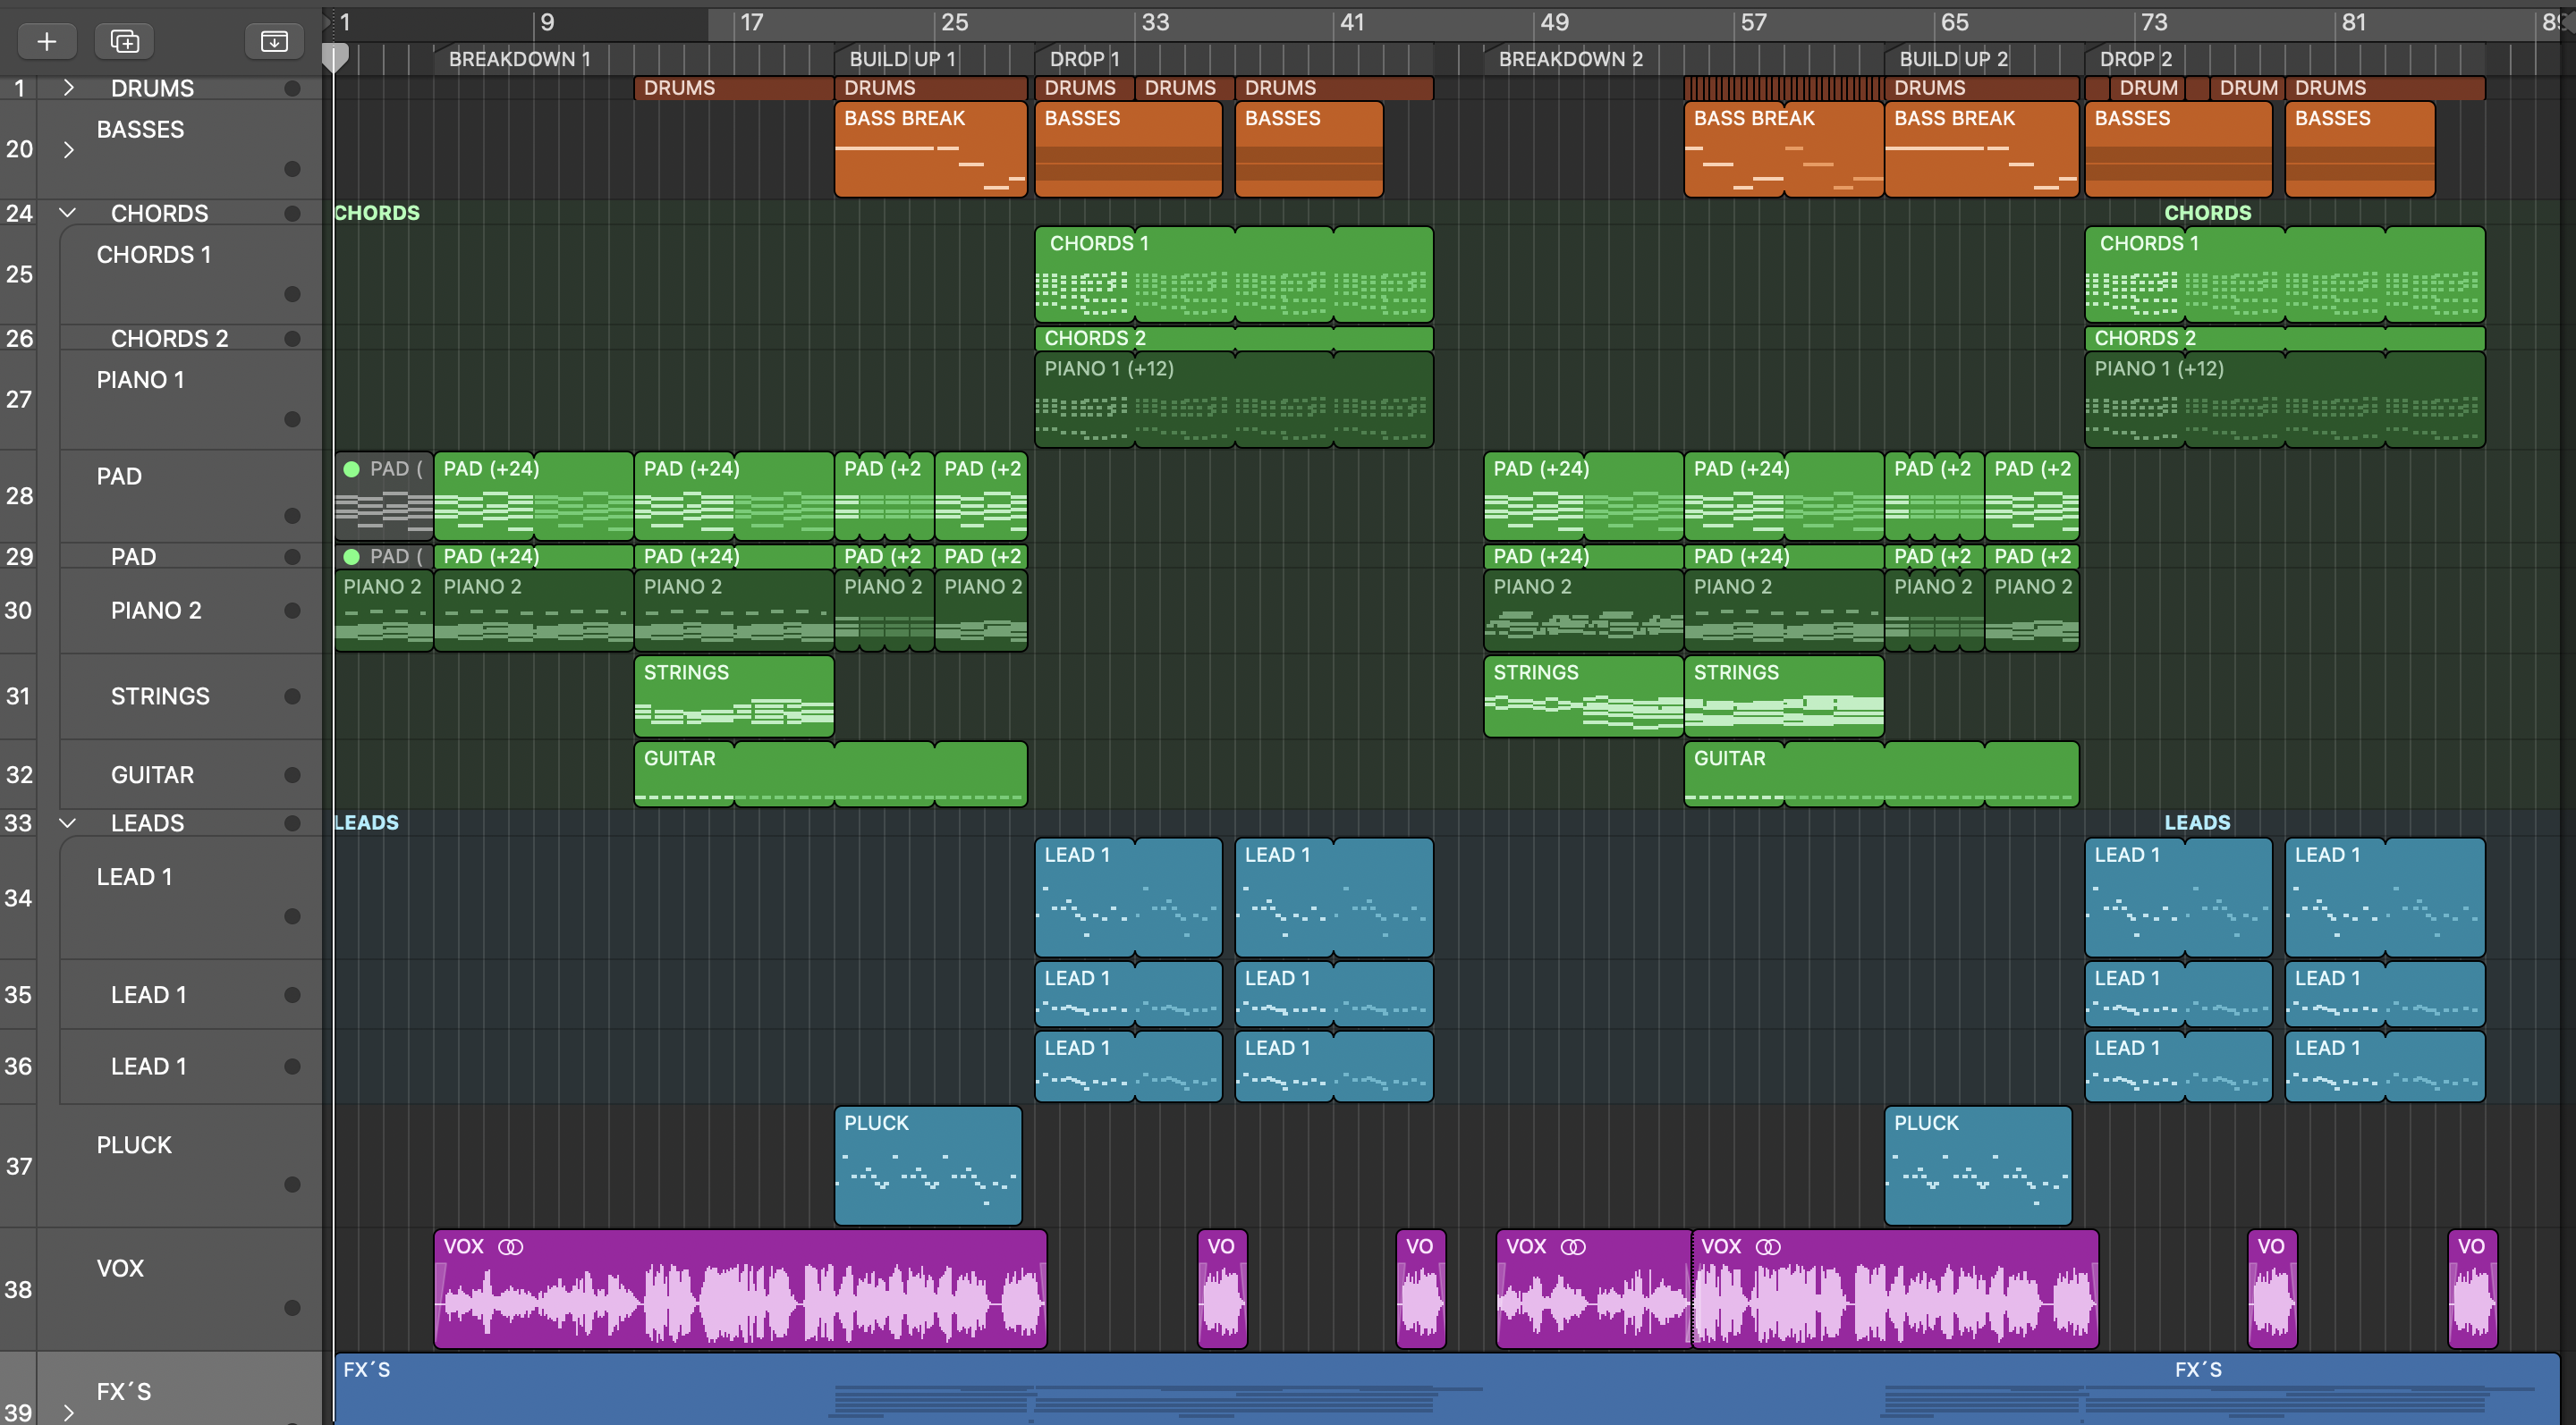Toggle the STRINGS track enable dot
2576x1425 pixels.
click(x=292, y=696)
